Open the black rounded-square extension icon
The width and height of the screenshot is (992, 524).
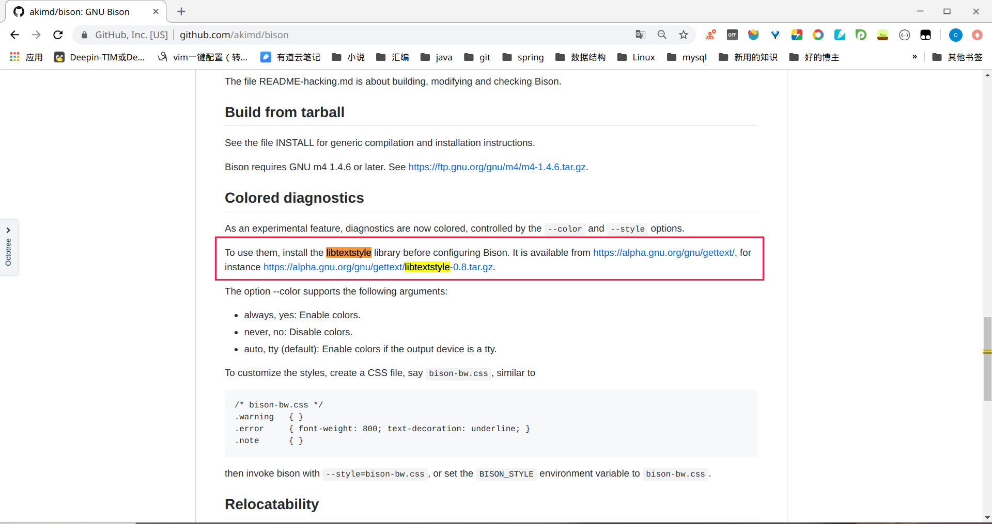(925, 35)
